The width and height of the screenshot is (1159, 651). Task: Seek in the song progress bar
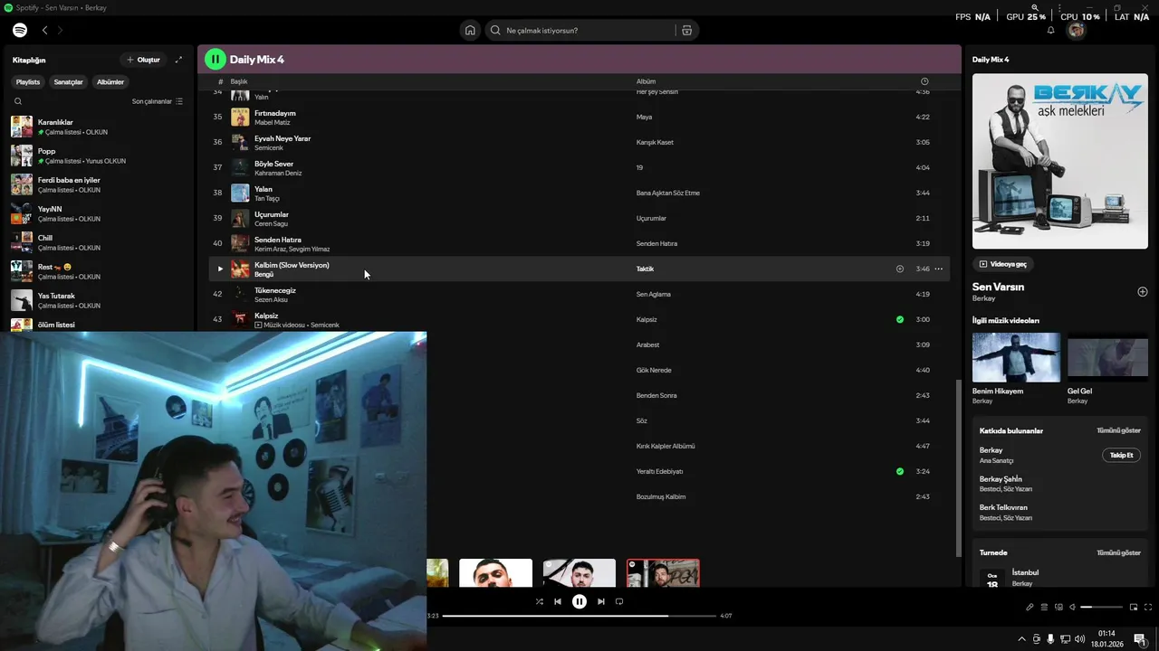coord(579,616)
